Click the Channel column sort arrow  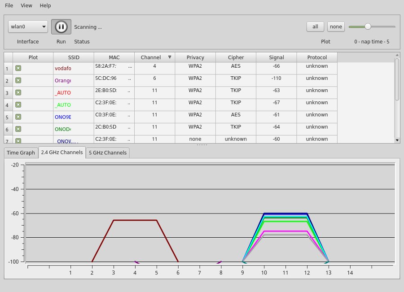pyautogui.click(x=169, y=57)
